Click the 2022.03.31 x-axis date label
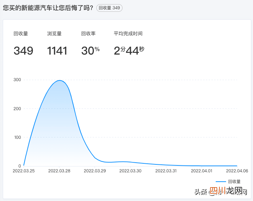The image size is (253, 201). tap(166, 171)
